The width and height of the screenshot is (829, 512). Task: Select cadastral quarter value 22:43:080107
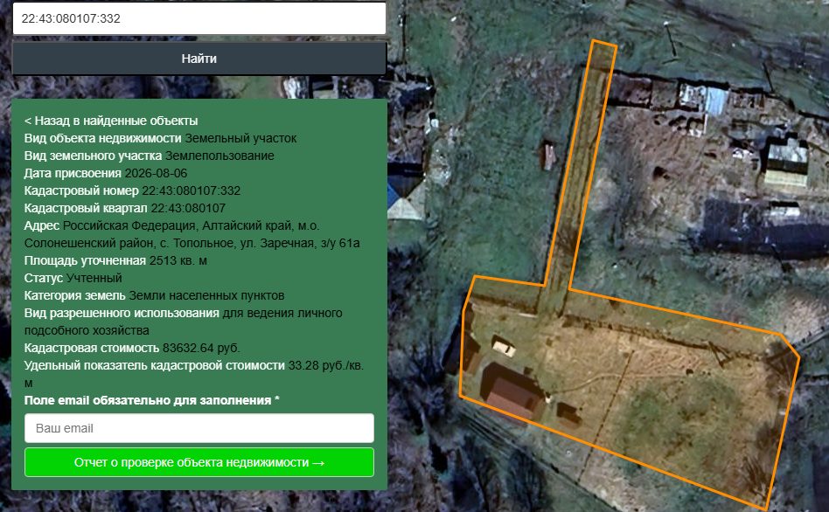click(188, 208)
